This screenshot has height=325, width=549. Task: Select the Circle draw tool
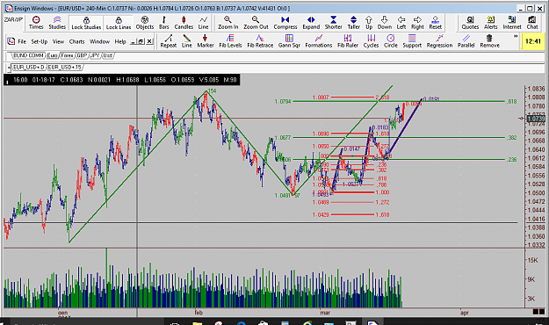[391, 41]
